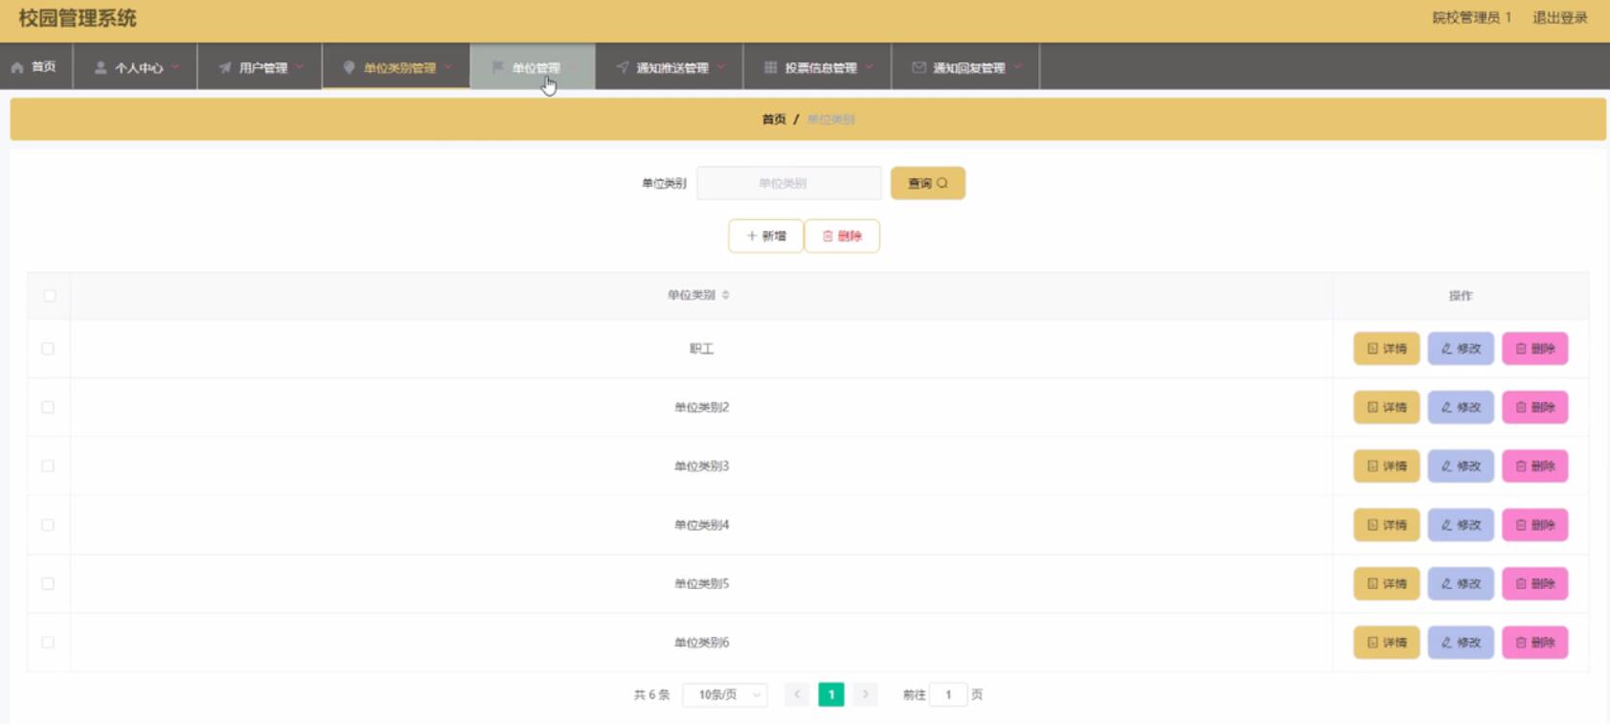
Task: Click the grid icon beside 投票信息管理
Action: tap(770, 67)
